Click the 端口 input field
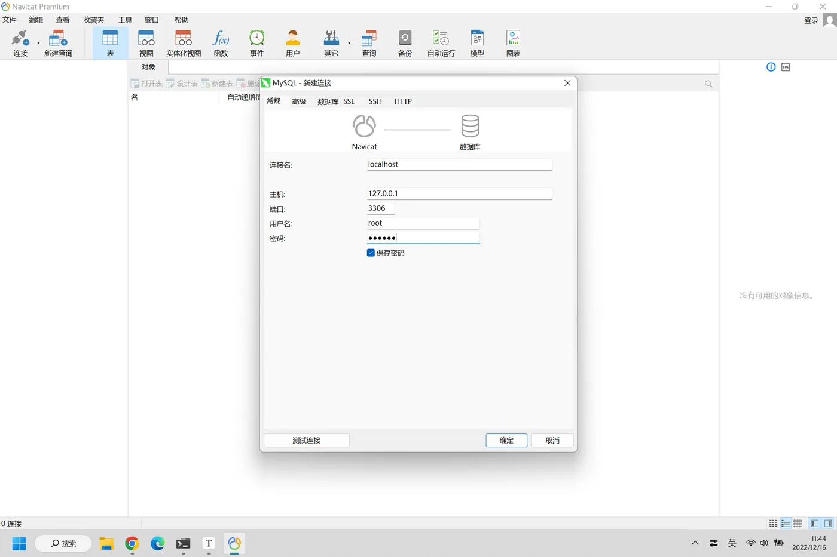Screen dimensions: 837x557 pos(381,208)
